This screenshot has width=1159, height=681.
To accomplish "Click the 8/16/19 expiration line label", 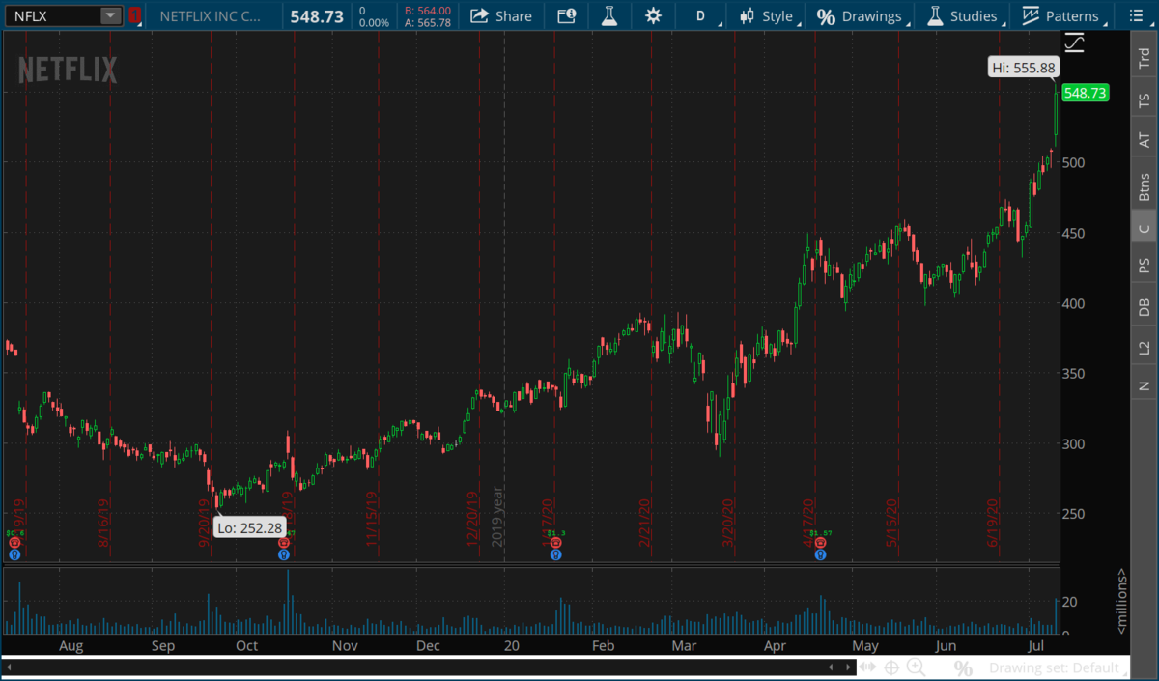I will point(103,523).
